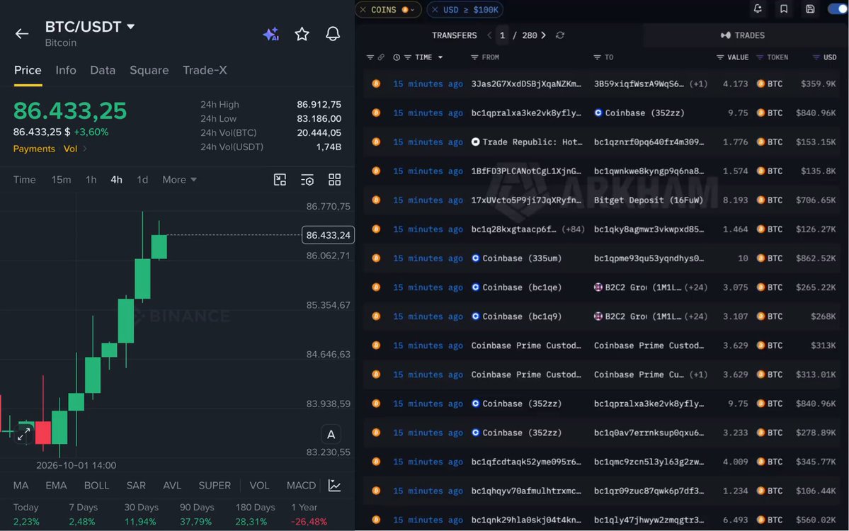The width and height of the screenshot is (849, 531).
Task: Go to the next transfers page
Action: click(544, 35)
